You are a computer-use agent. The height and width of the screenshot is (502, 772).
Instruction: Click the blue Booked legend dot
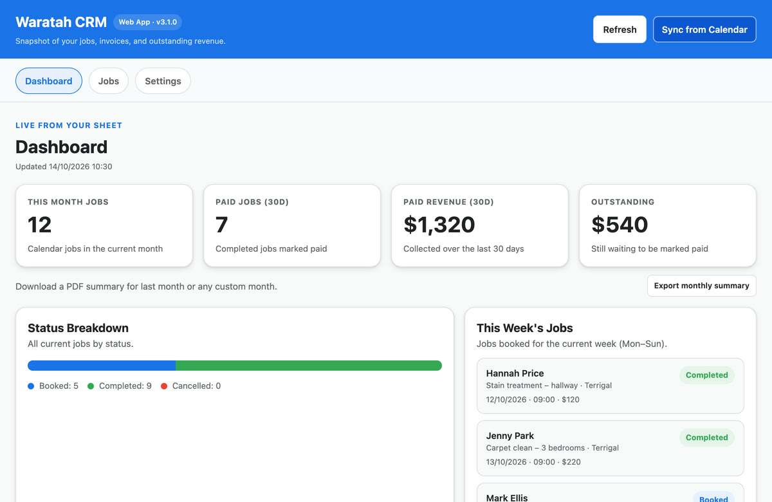pos(31,386)
